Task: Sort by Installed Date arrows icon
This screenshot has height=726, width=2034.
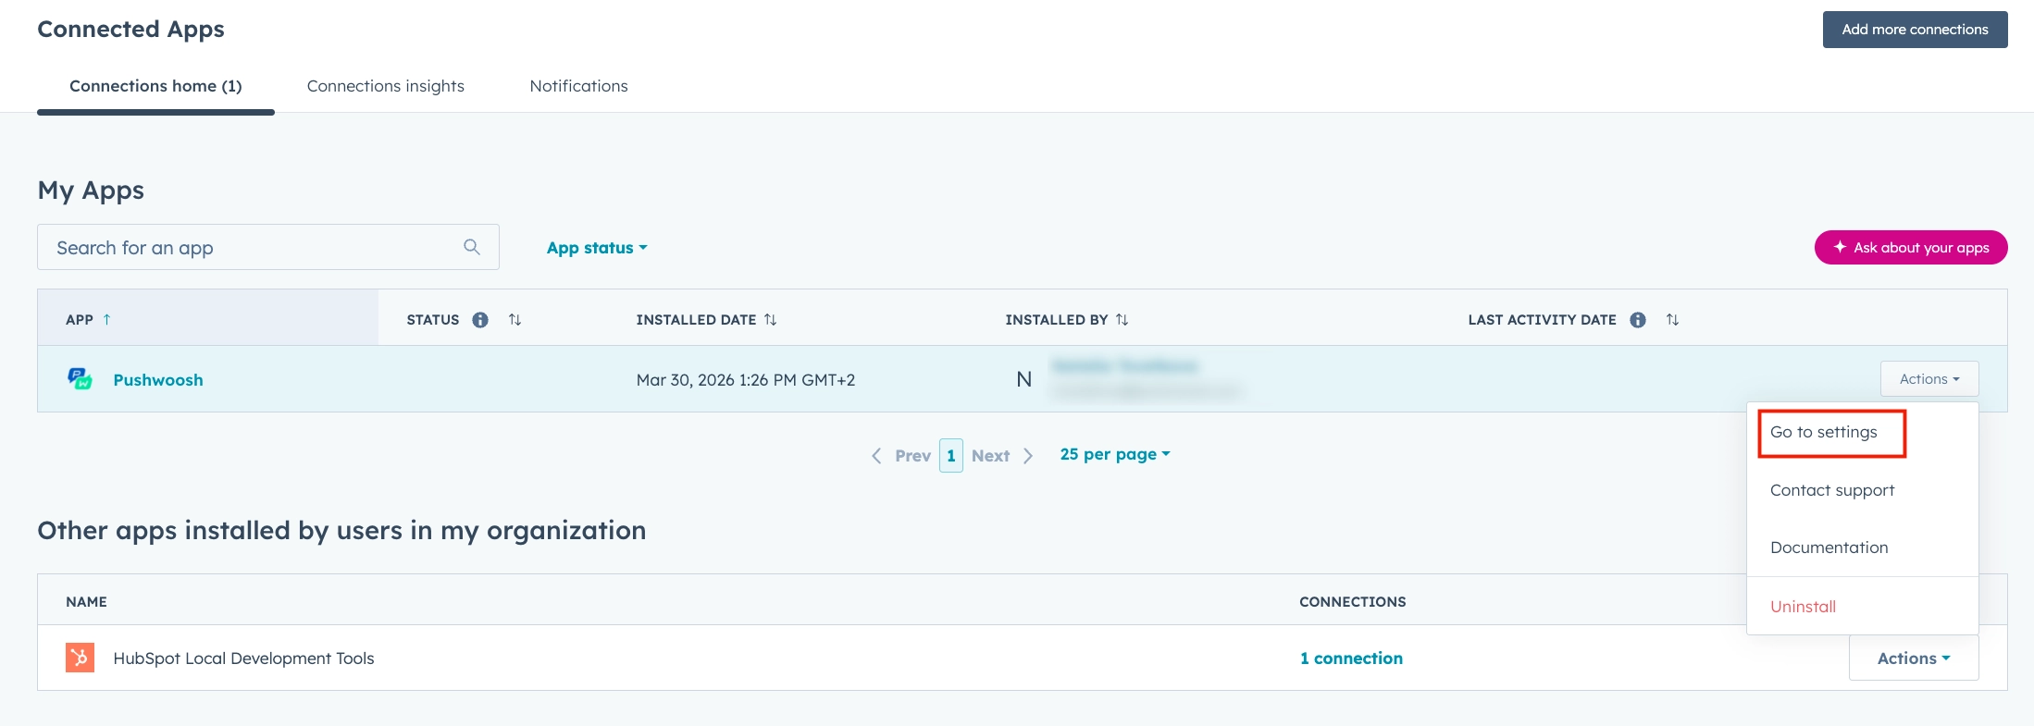Action: tap(771, 320)
